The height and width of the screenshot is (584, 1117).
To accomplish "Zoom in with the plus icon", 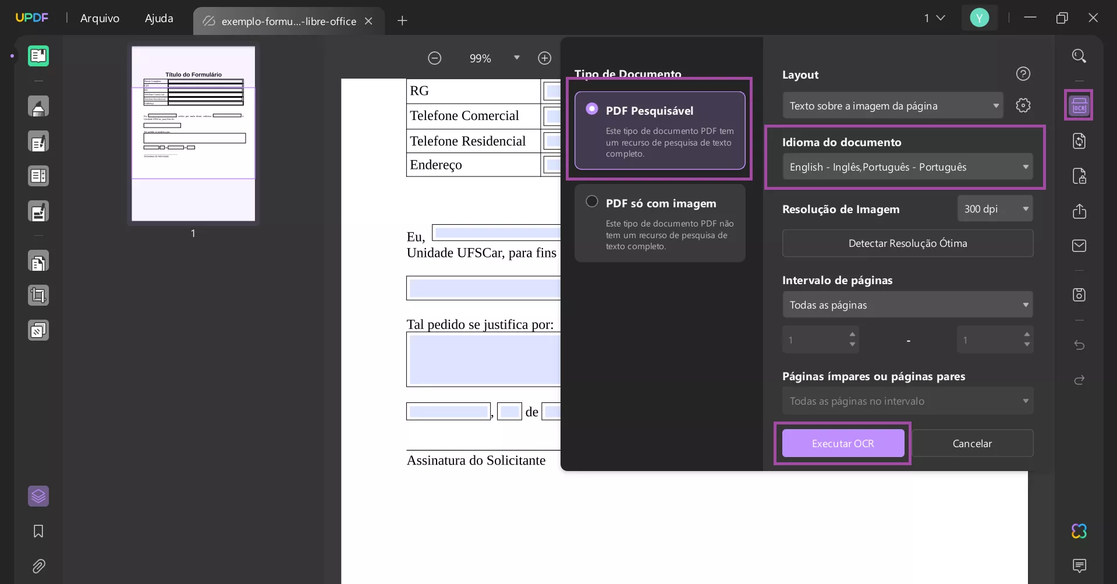I will coord(544,58).
